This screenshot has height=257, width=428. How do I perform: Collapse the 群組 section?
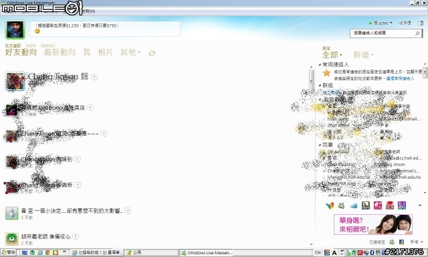[320, 86]
